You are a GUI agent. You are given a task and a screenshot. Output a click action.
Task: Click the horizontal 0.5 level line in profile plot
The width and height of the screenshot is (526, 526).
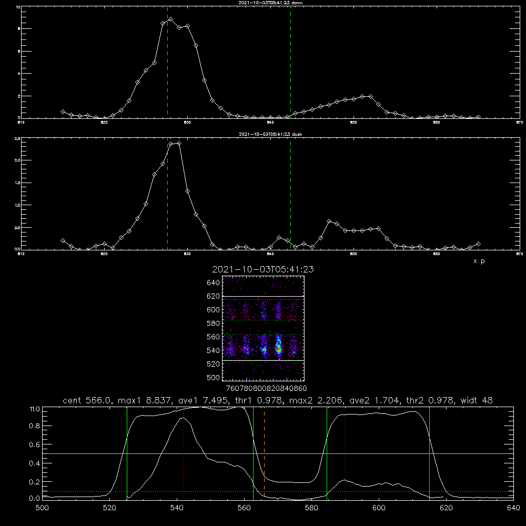pos(278,453)
